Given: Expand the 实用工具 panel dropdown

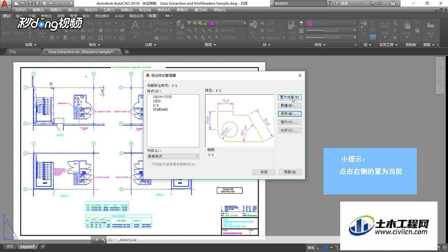Looking at the screenshot, I should click(x=388, y=45).
